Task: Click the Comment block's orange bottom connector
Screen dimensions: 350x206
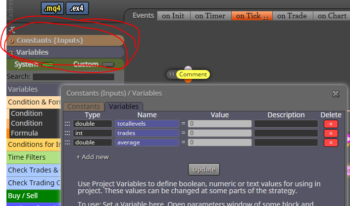Action: tap(188, 81)
